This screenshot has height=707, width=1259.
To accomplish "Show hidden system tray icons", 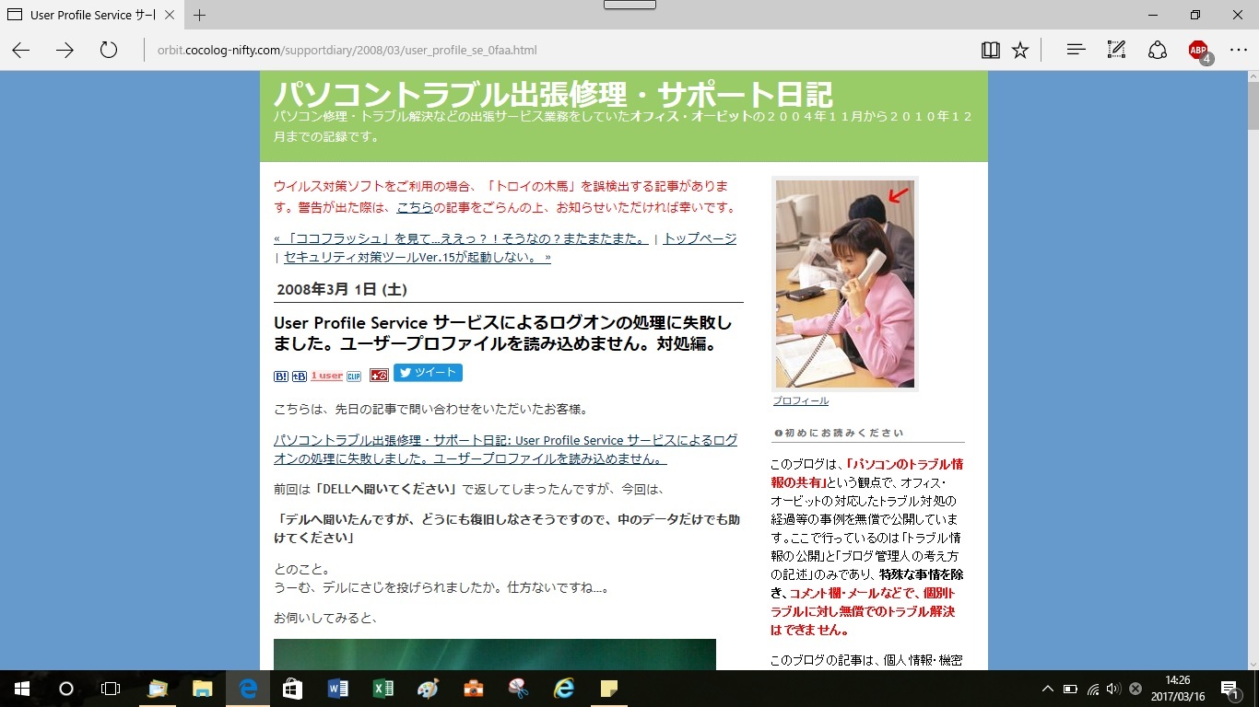I will (x=1048, y=689).
